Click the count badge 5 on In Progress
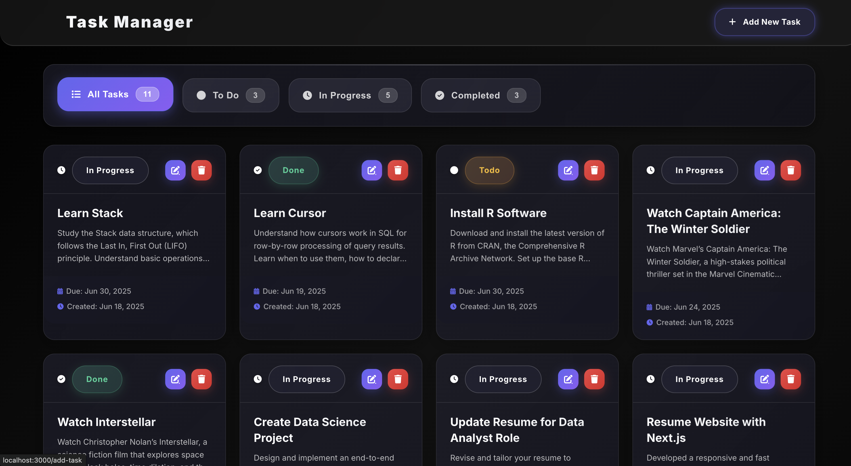 pyautogui.click(x=388, y=95)
